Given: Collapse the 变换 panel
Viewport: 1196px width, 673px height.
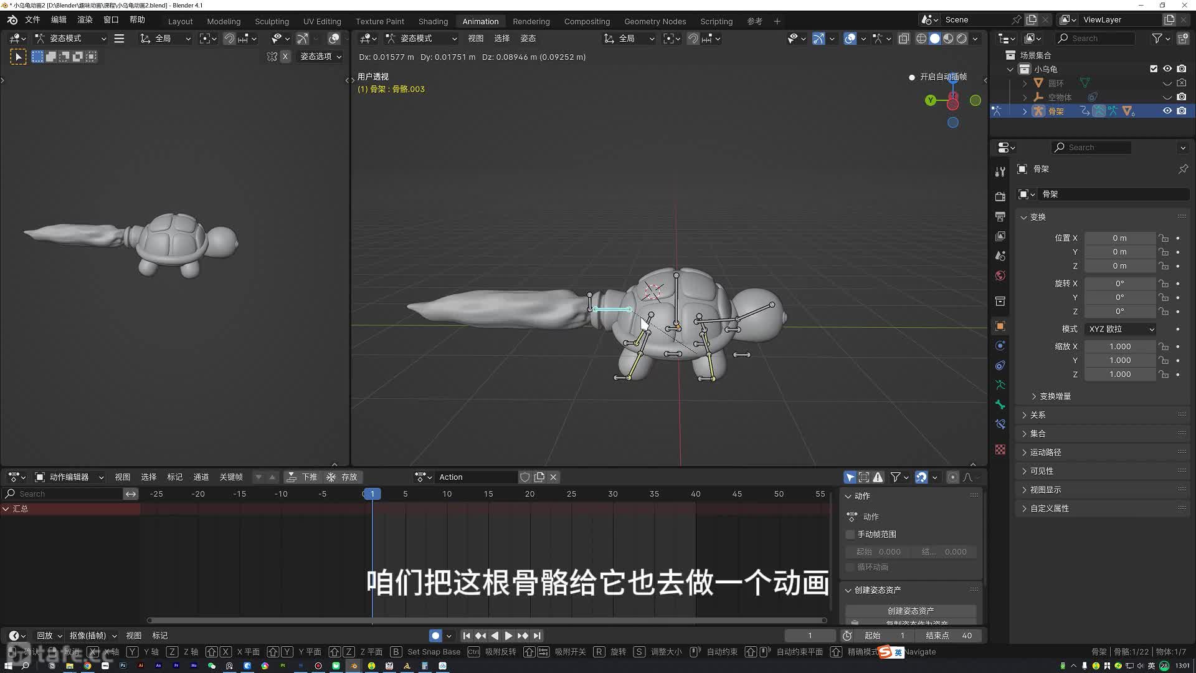Looking at the screenshot, I should 1037,217.
